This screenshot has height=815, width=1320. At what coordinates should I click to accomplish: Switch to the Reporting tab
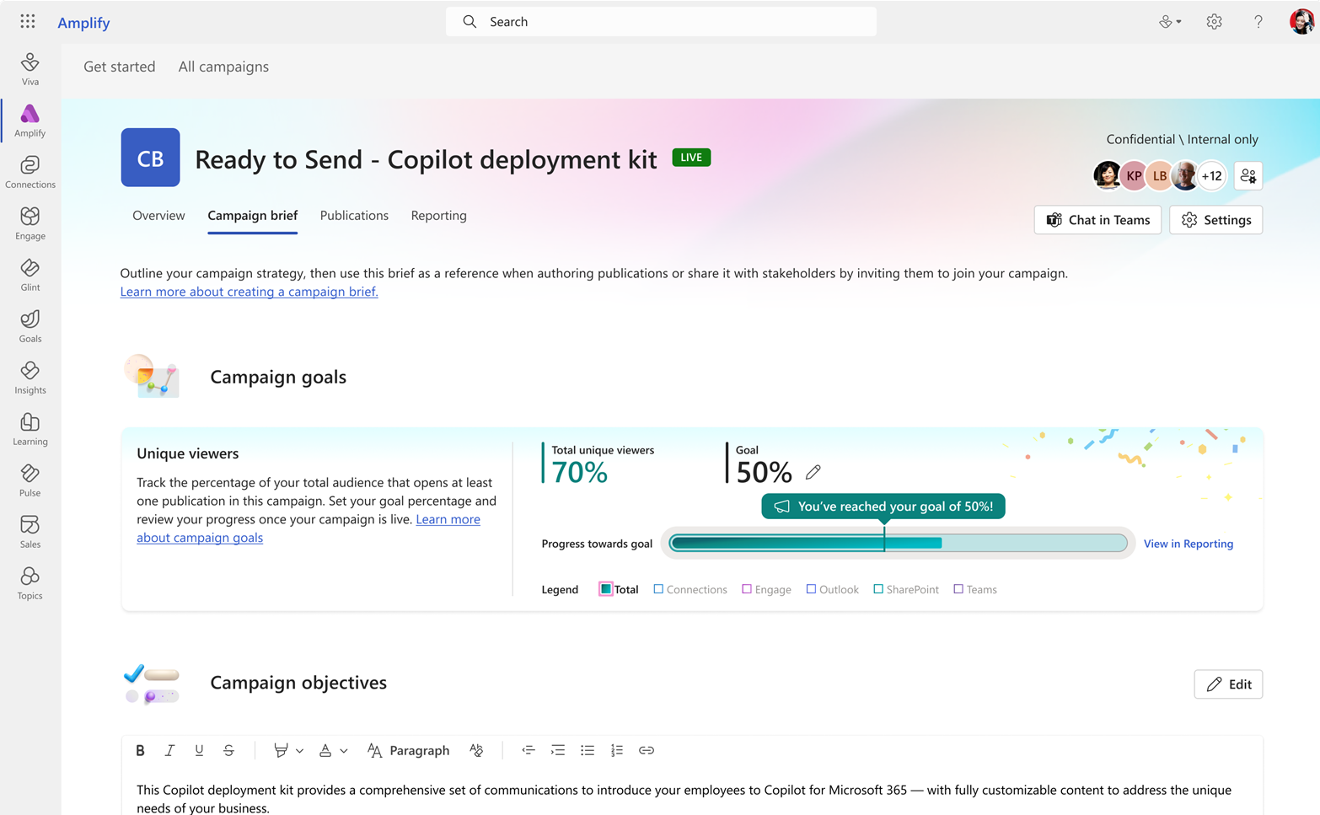(x=438, y=216)
